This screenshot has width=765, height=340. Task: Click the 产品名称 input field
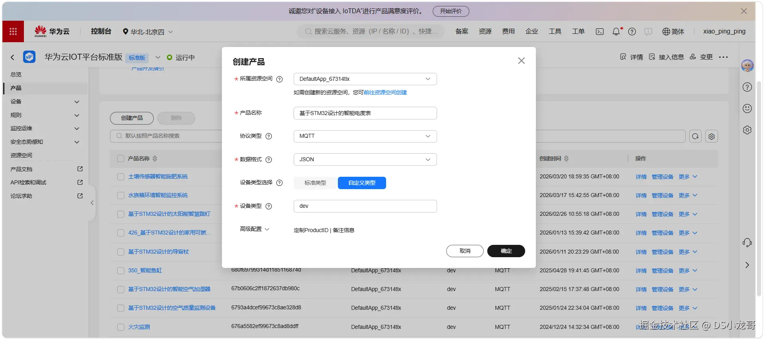(365, 113)
